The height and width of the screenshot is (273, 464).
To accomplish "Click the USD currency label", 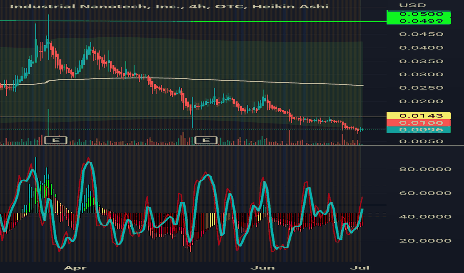I will point(413,5).
